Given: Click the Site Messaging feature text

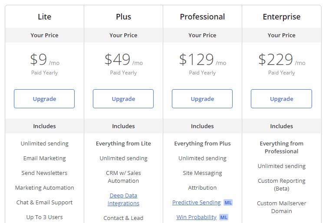Looking at the screenshot, I should coord(202,173).
